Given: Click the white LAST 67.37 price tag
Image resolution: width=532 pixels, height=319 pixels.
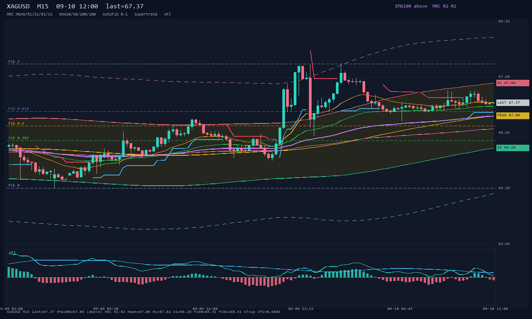Looking at the screenshot, I should point(513,103).
